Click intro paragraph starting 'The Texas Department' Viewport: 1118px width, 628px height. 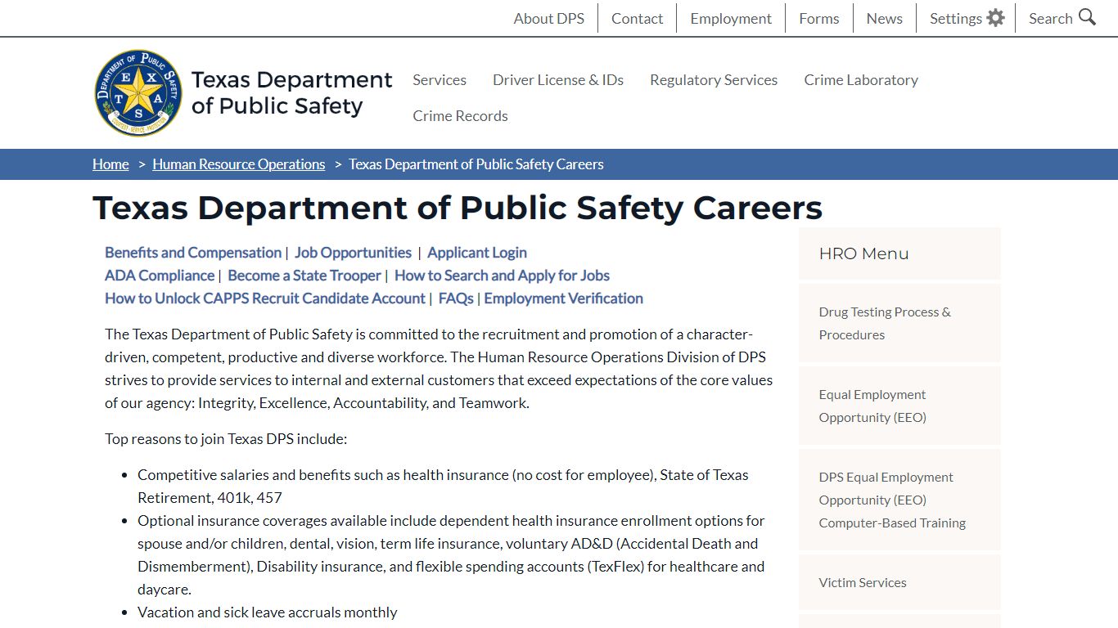(x=439, y=369)
